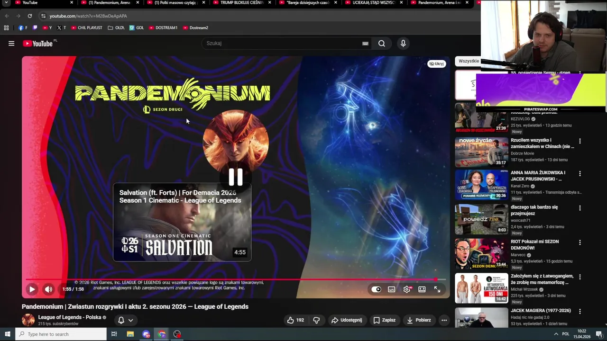This screenshot has width=607, height=341.
Task: Select the Wszystkie filter chip
Action: 469,61
